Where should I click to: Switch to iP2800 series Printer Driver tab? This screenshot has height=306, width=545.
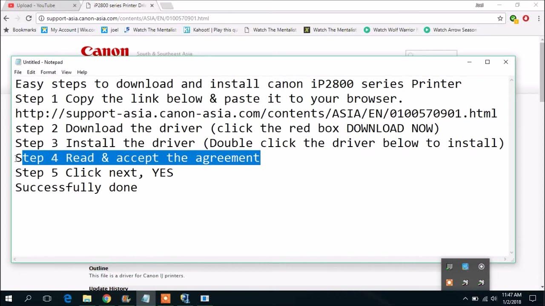click(x=118, y=6)
